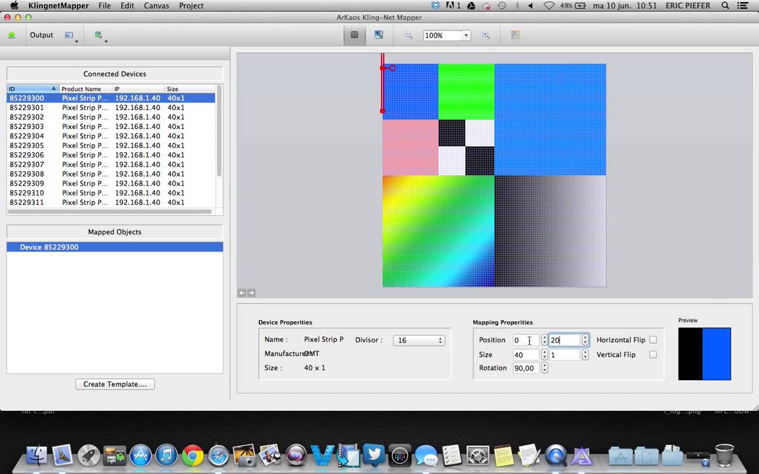This screenshot has width=759, height=474.
Task: Open App Store in the Dock
Action: pos(140,455)
